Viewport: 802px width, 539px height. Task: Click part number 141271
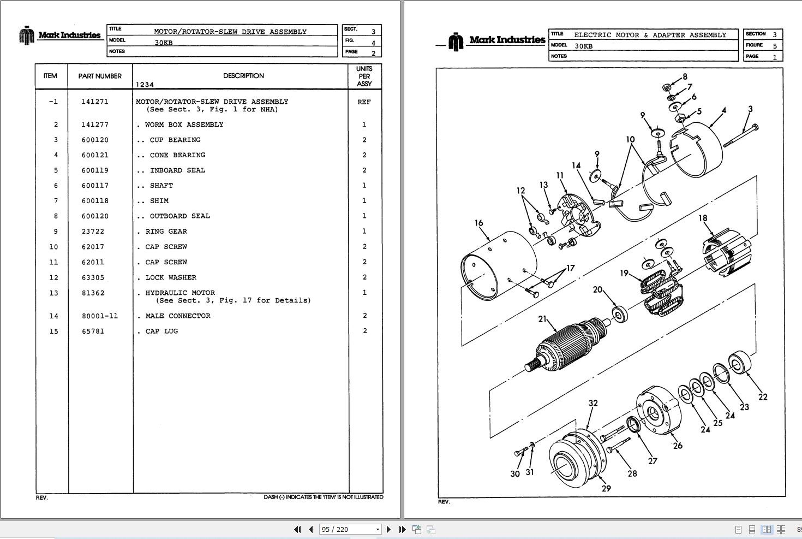(95, 102)
